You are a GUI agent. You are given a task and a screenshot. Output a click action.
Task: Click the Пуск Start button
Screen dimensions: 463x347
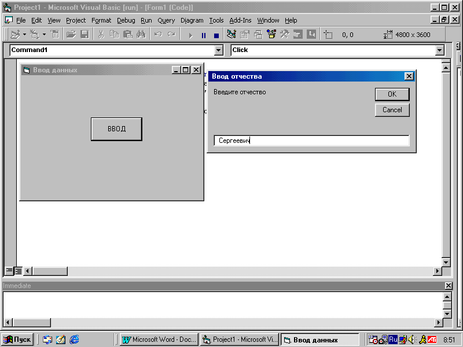coord(17,339)
